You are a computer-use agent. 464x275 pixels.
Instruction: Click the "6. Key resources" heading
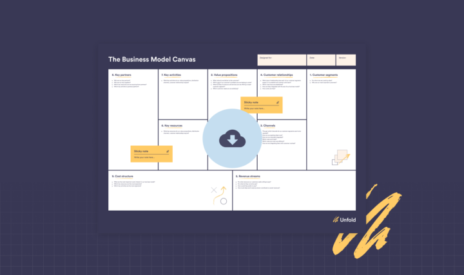(x=172, y=126)
